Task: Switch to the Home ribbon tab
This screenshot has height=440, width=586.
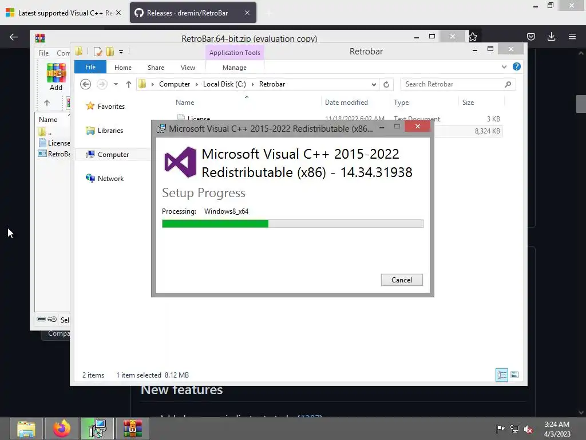Action: (123, 68)
